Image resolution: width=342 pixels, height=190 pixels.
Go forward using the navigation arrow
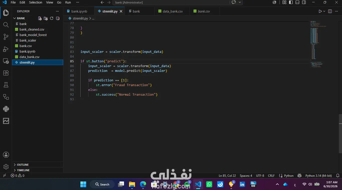[109, 3]
